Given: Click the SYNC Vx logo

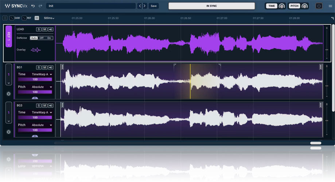Looking at the screenshot, I should (16, 6).
